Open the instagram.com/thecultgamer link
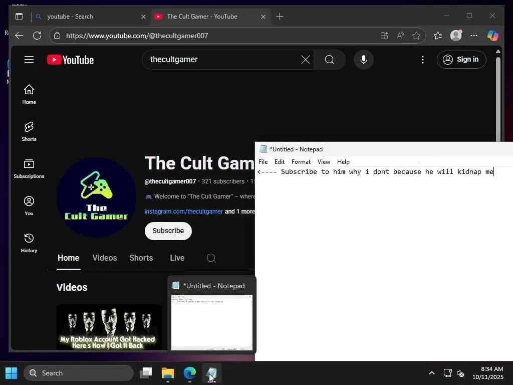This screenshot has height=385, width=513. pyautogui.click(x=183, y=212)
